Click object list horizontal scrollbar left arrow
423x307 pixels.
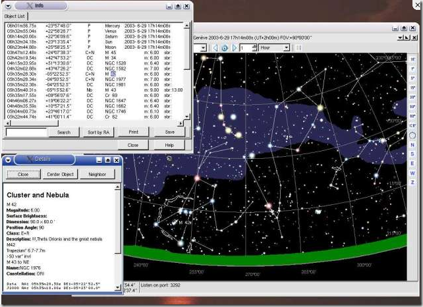[x=7, y=123]
